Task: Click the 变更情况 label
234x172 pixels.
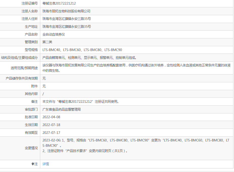Action: pyautogui.click(x=31, y=148)
